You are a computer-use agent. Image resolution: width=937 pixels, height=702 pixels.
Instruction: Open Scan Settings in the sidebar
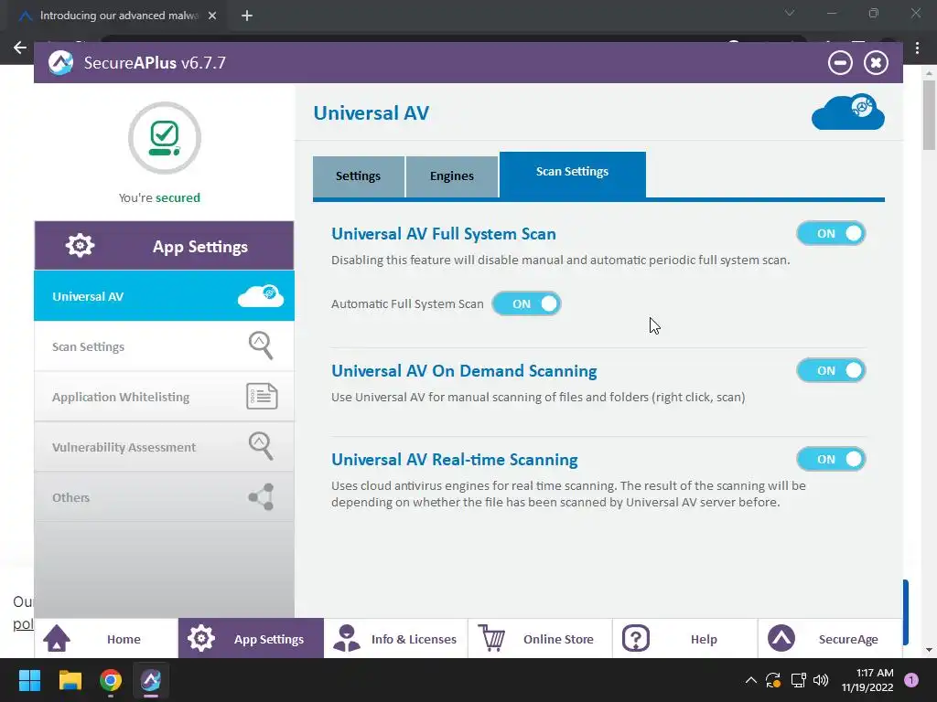165,346
